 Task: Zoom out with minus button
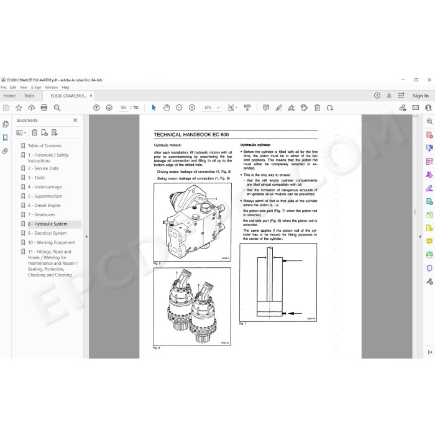179,108
